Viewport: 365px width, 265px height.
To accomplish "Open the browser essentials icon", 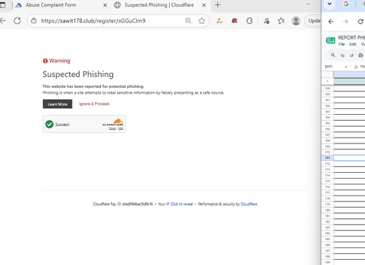I will point(266,21).
